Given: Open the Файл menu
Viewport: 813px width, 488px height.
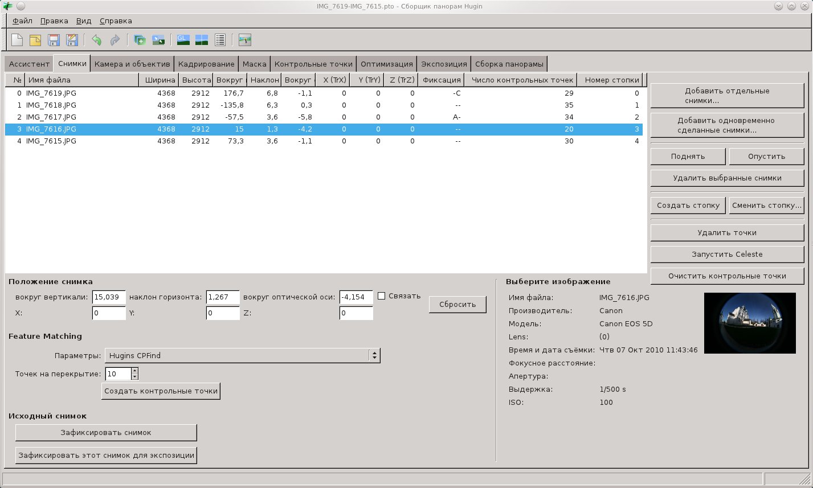Looking at the screenshot, I should click(x=22, y=20).
